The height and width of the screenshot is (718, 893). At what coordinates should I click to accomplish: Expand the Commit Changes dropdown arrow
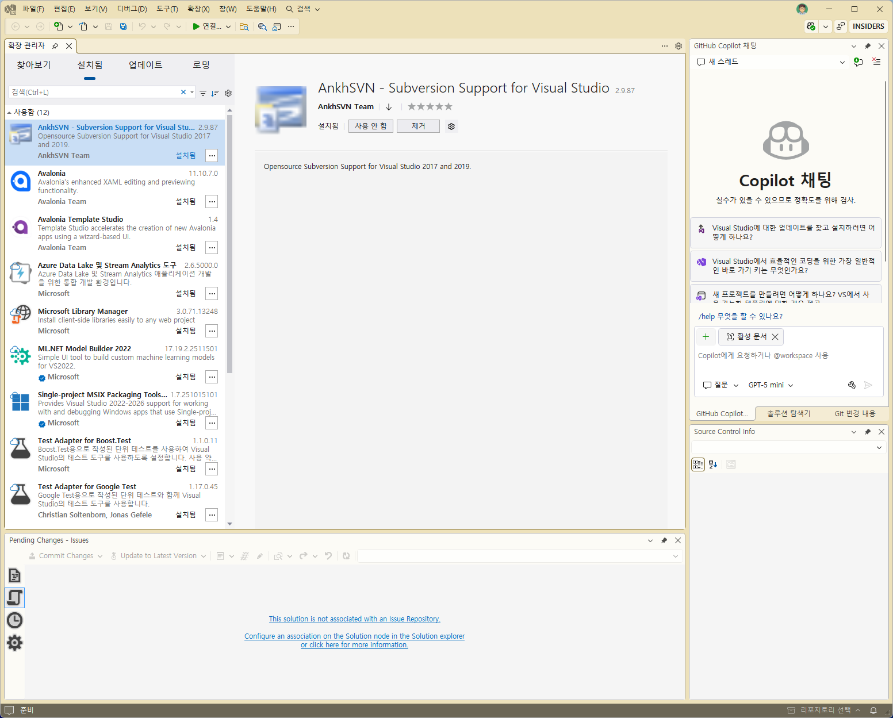[x=100, y=556]
